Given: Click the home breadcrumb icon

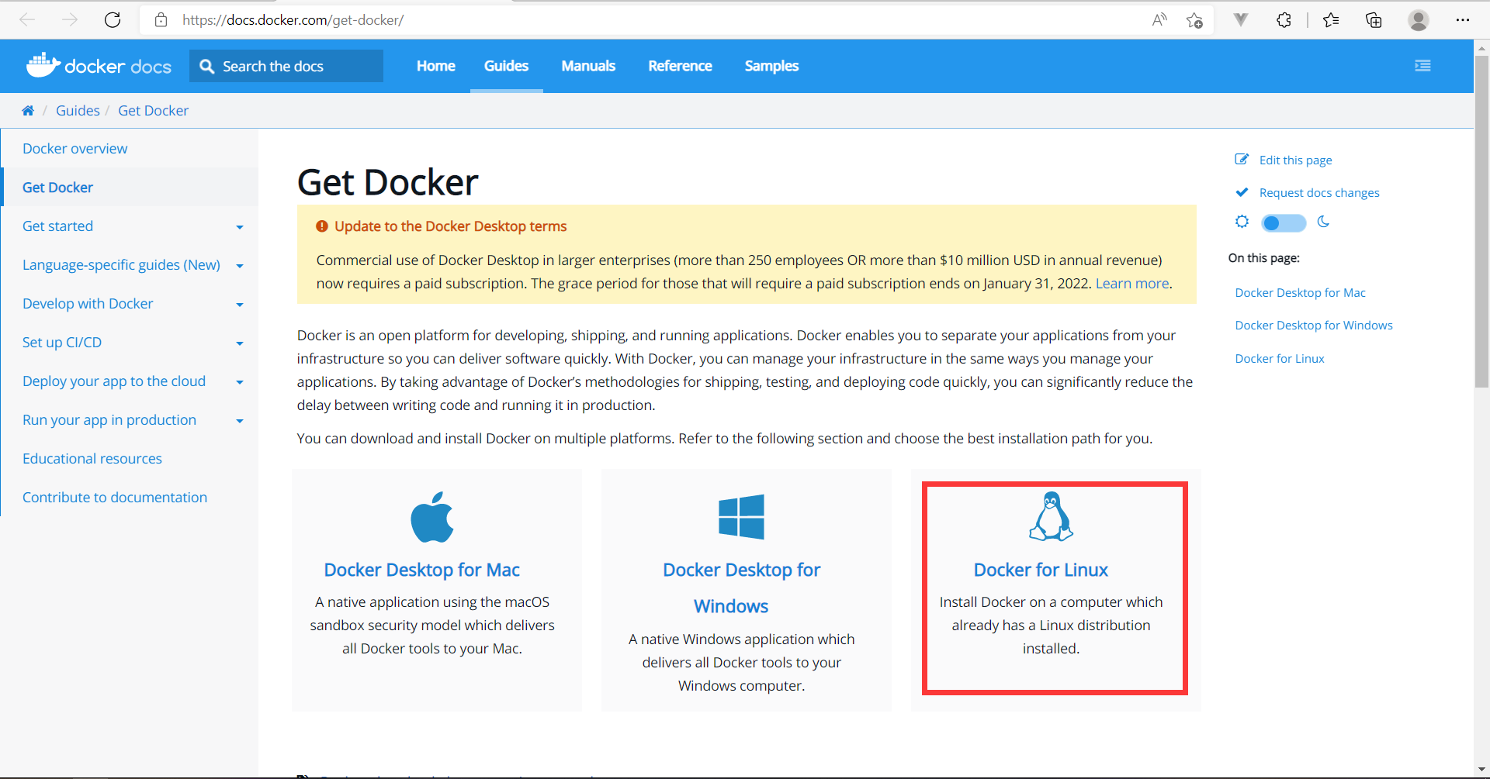Looking at the screenshot, I should [x=28, y=111].
